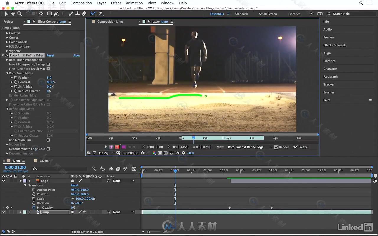The width and height of the screenshot is (378, 236).
Task: Open the Composition menu
Action: [x=81, y=3]
